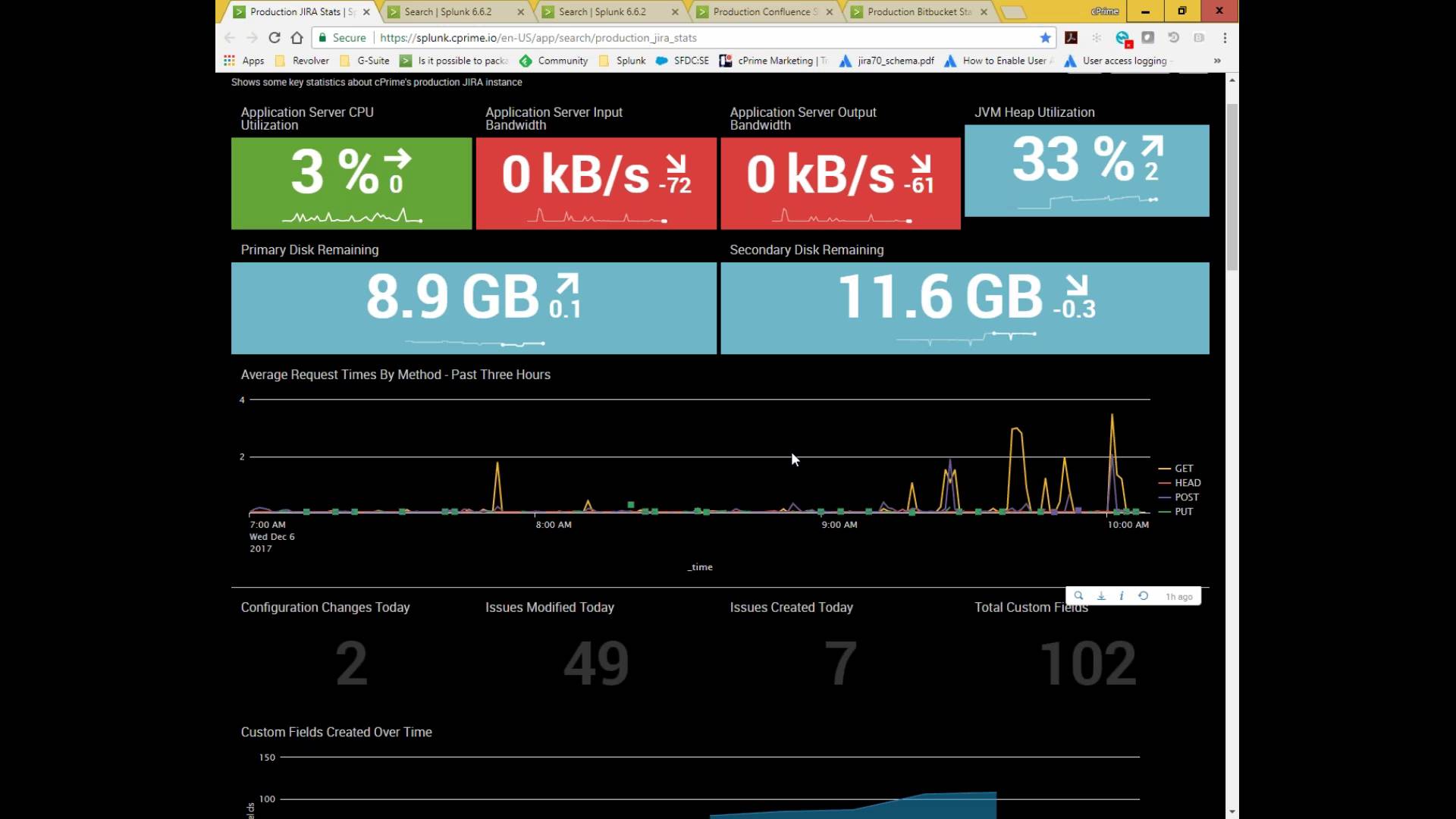1456x819 pixels.
Task: Reload the page with the browser refresh button
Action: coord(275,37)
